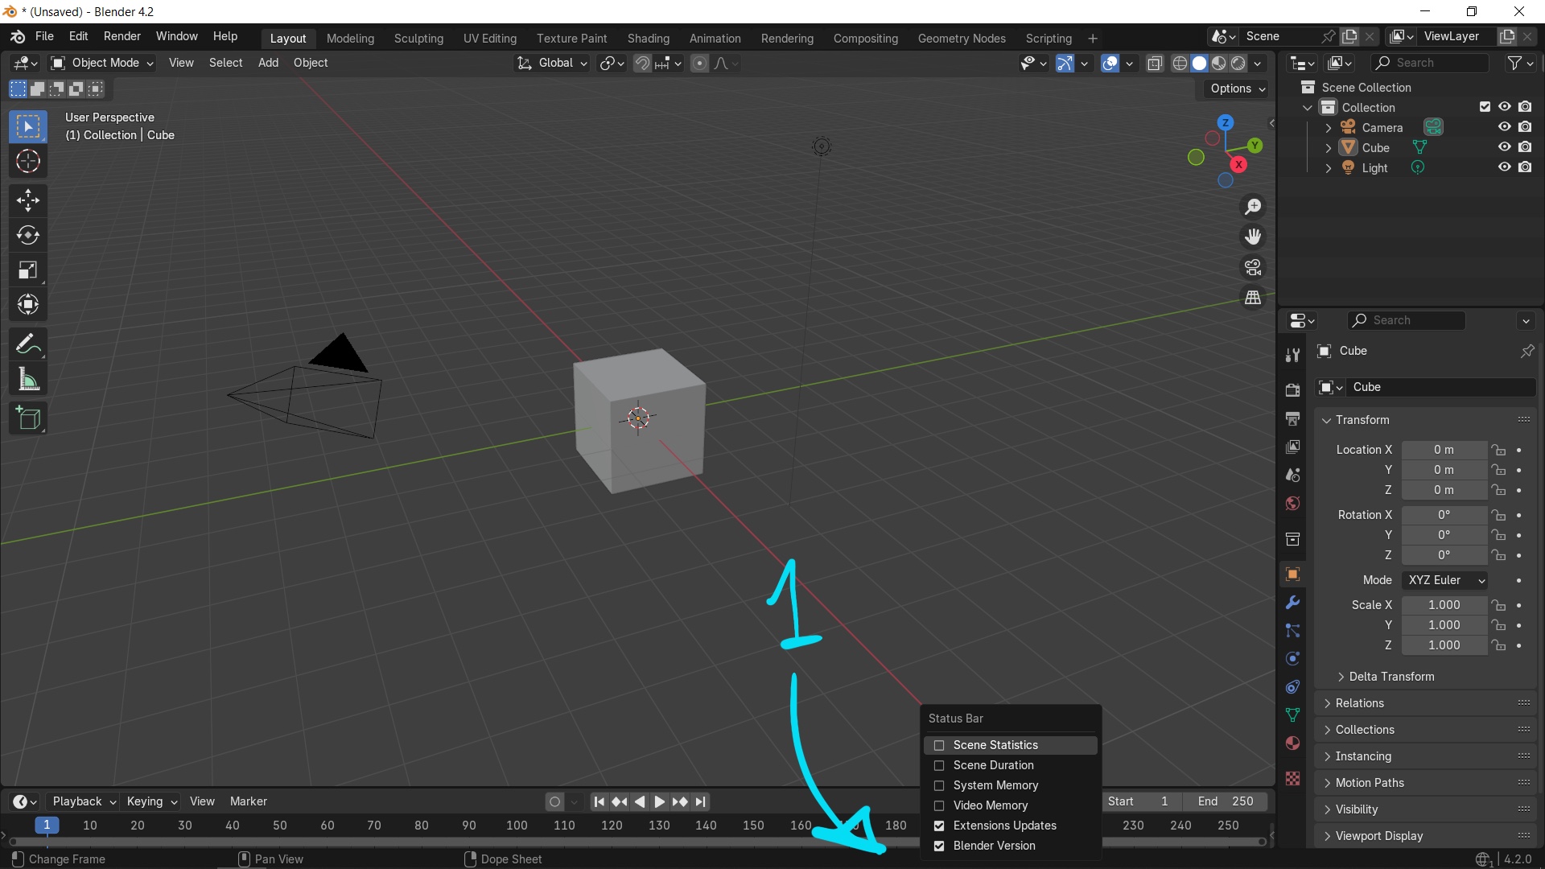Hide Cube in viewport via eye icon
Image resolution: width=1545 pixels, height=869 pixels.
1504,147
